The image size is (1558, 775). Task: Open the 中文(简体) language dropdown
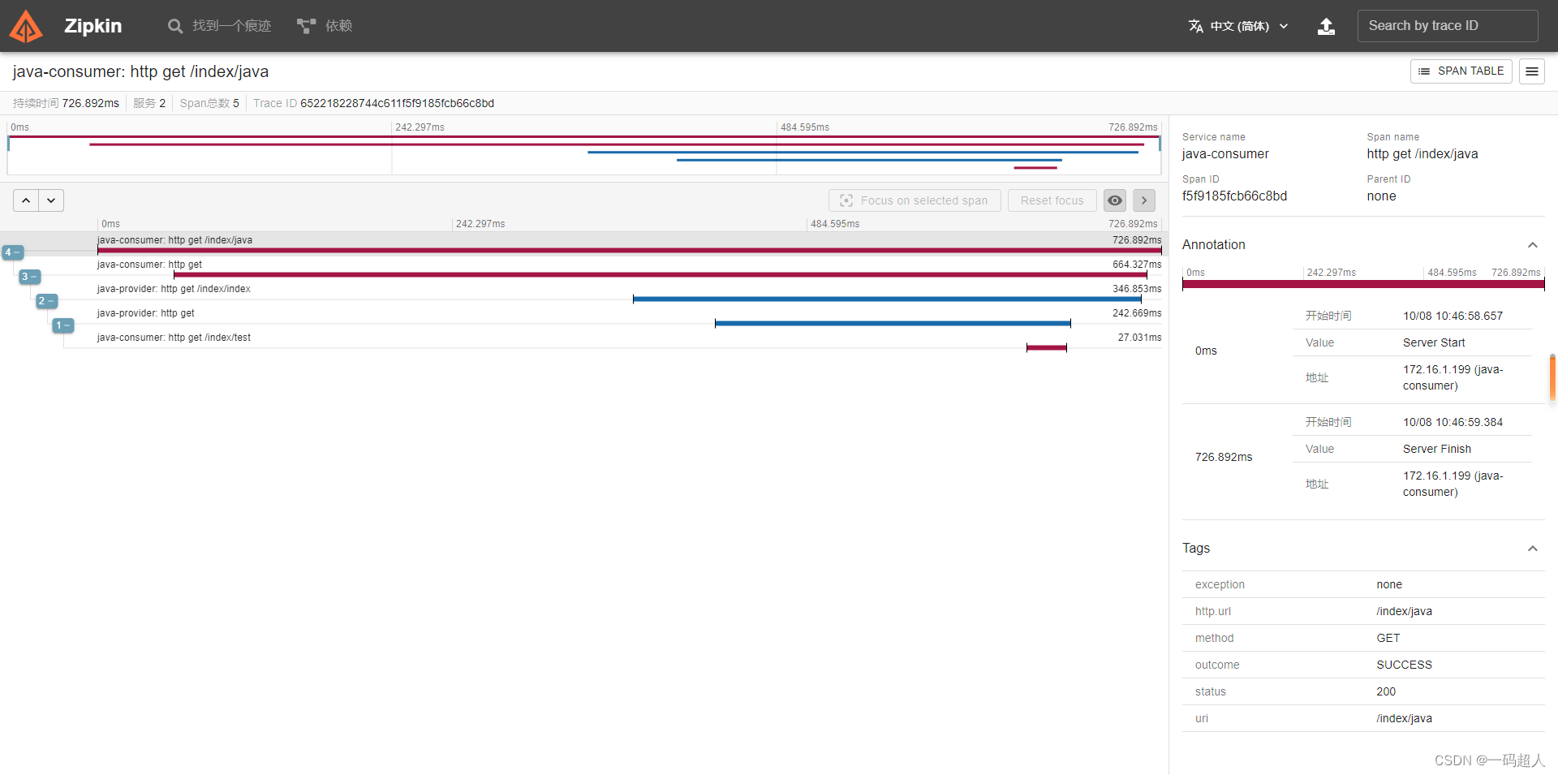point(1239,26)
